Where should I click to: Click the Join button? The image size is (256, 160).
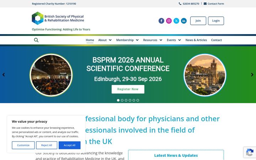click(198, 21)
